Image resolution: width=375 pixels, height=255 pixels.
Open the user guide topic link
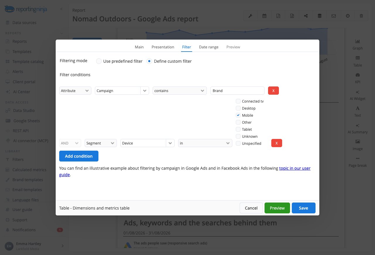295,168
